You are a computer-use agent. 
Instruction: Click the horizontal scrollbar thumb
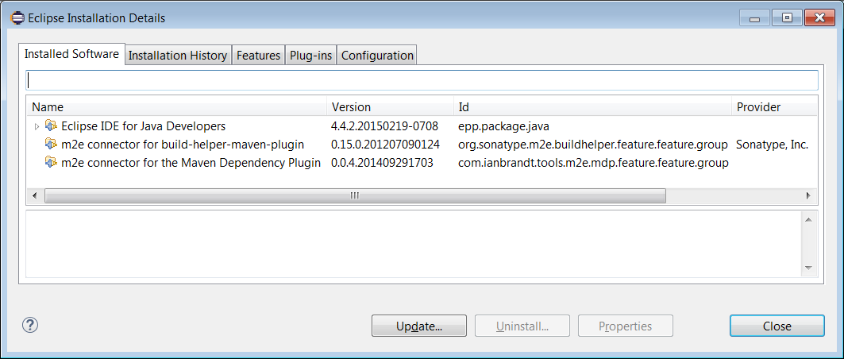[354, 195]
